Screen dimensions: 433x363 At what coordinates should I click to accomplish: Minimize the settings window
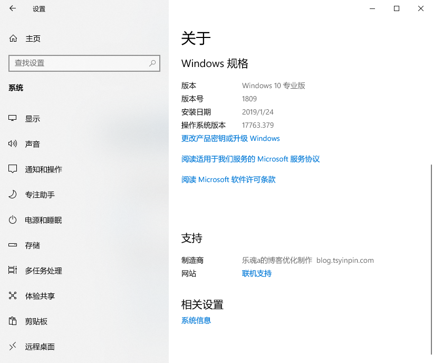[372, 8]
